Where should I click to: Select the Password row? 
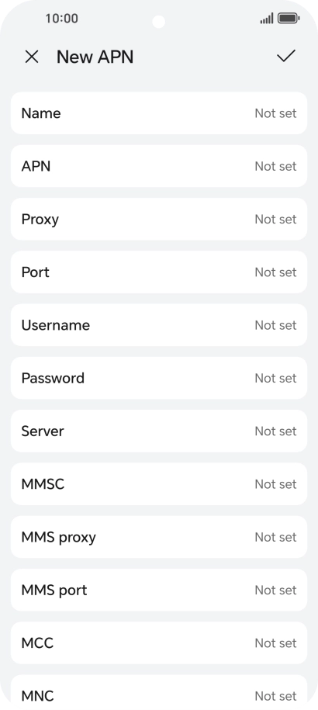pyautogui.click(x=159, y=378)
